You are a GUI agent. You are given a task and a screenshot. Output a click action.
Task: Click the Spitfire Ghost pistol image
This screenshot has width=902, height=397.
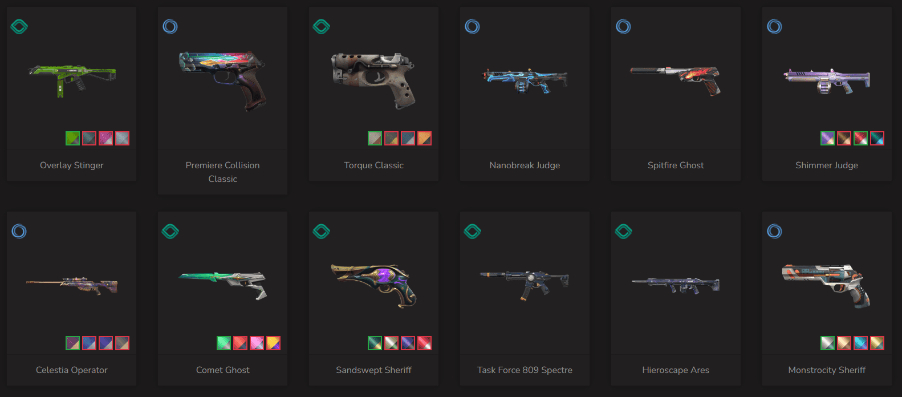click(676, 80)
